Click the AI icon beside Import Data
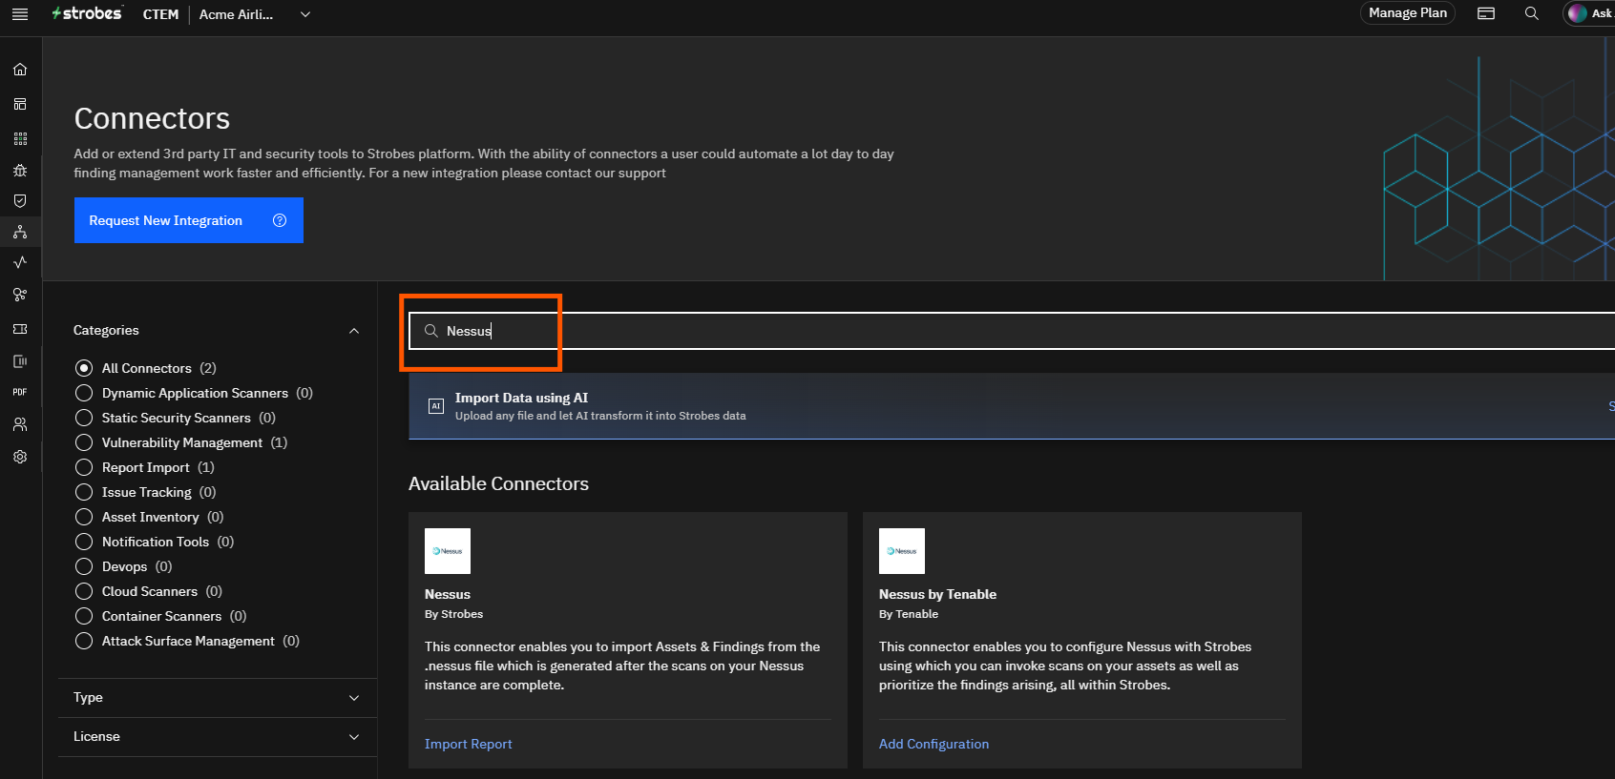Screen dimensions: 1615x779 (x=436, y=406)
